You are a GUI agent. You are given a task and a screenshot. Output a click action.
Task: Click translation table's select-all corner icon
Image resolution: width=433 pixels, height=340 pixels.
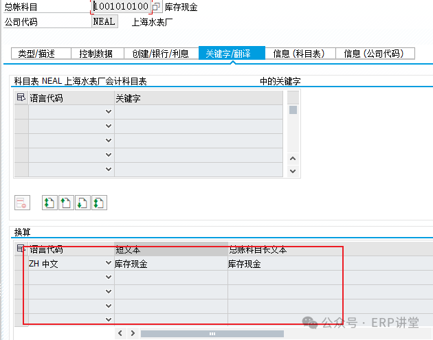tap(20, 249)
